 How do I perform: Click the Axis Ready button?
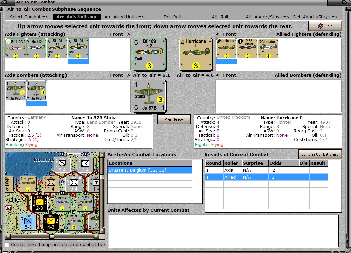(174, 119)
